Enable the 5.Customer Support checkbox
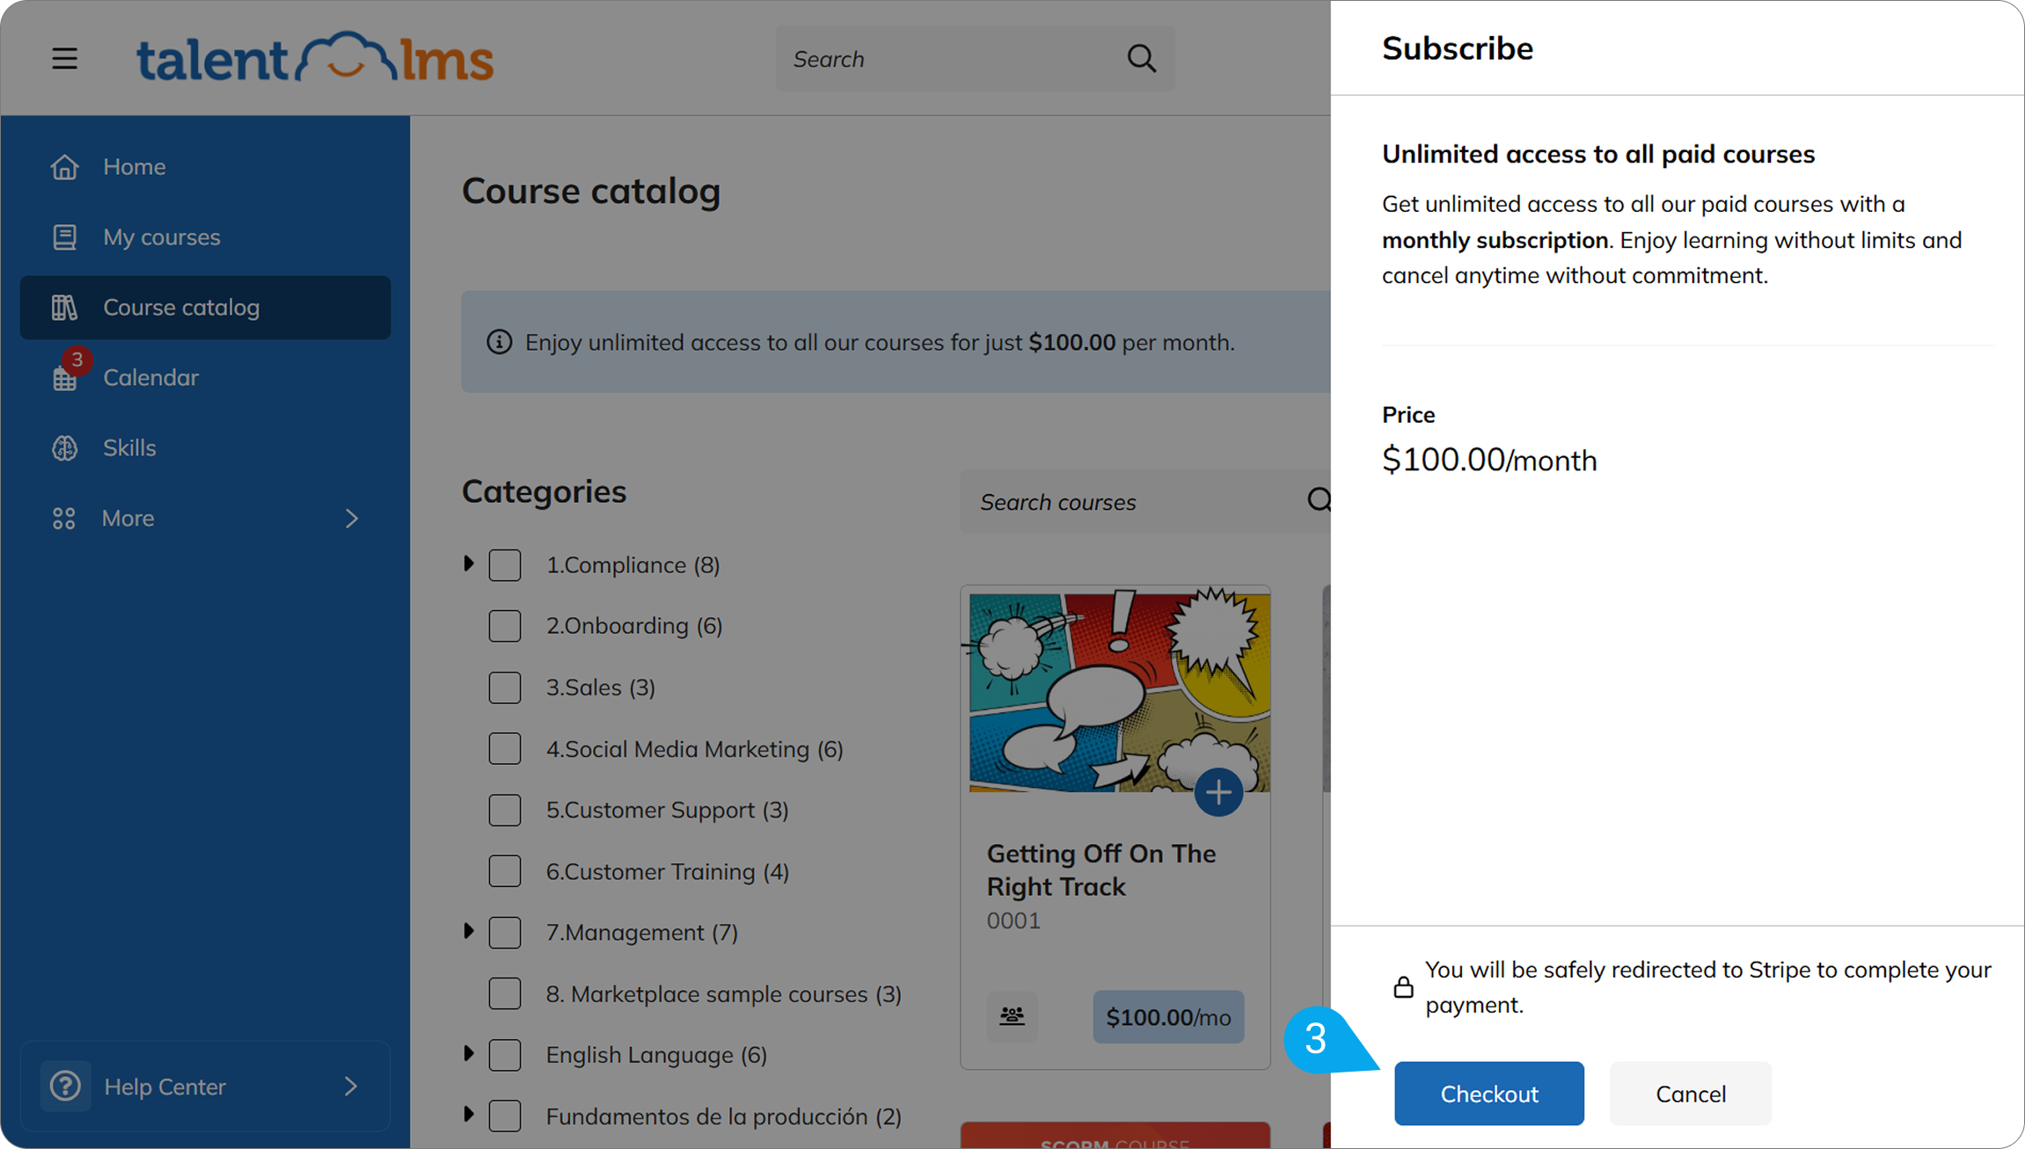 coord(505,810)
